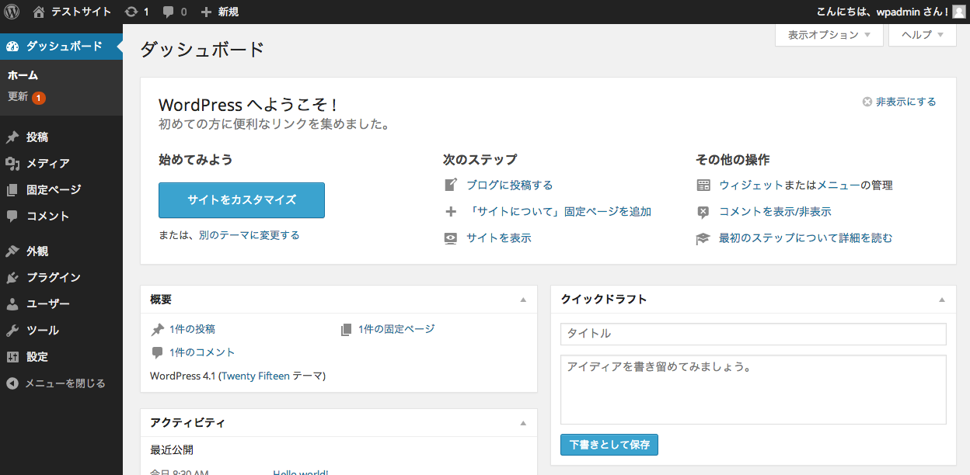The height and width of the screenshot is (475, 970).
Task: Follow the 別のテーマに変更する link
Action: pyautogui.click(x=249, y=235)
